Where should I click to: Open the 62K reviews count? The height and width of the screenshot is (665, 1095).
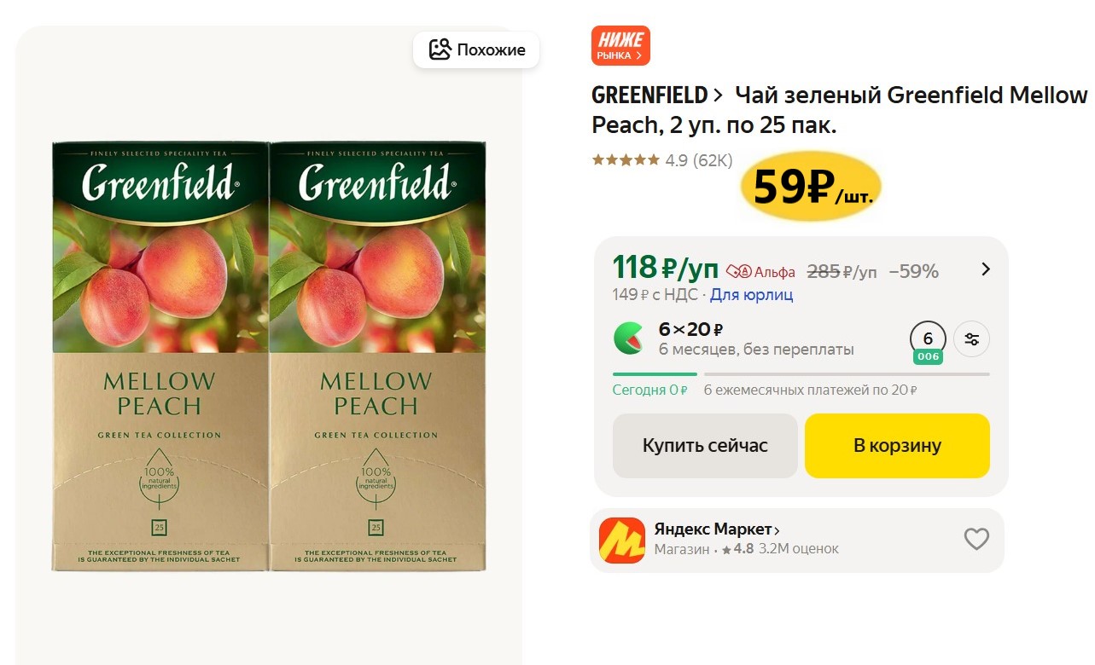click(713, 160)
